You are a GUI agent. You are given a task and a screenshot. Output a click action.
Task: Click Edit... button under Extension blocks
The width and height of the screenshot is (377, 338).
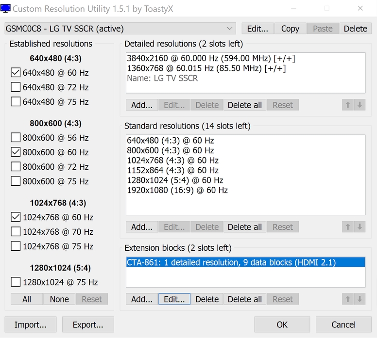(174, 299)
